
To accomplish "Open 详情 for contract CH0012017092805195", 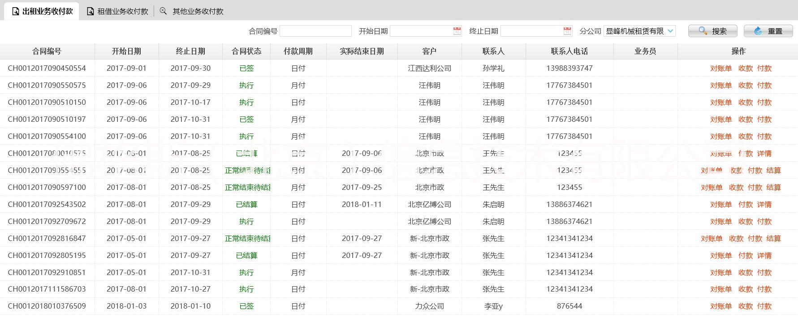I will pos(764,255).
